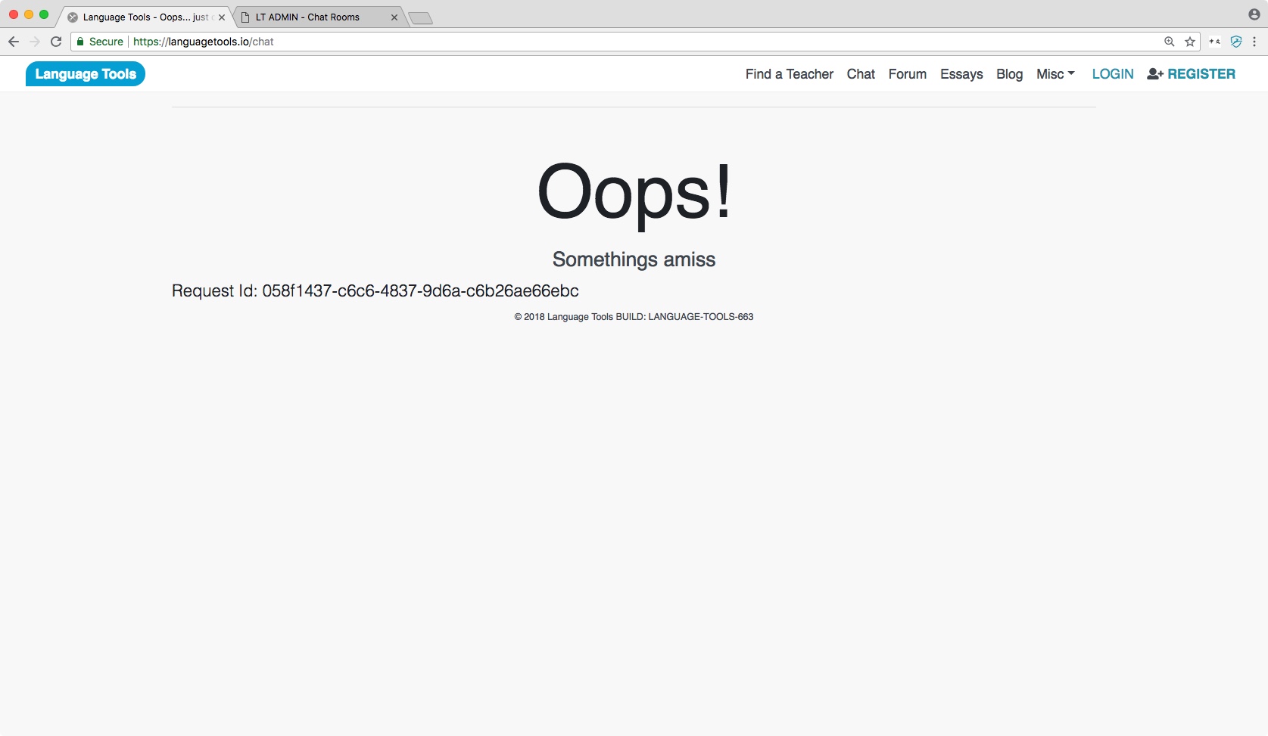Screen dimensions: 1268x736
Task: Open a new browser tab
Action: click(x=421, y=18)
